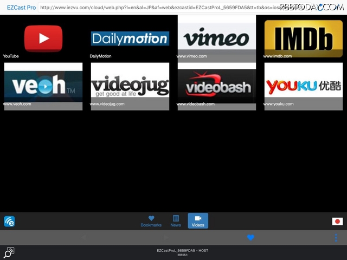Open the Veoh site tile

[43, 86]
